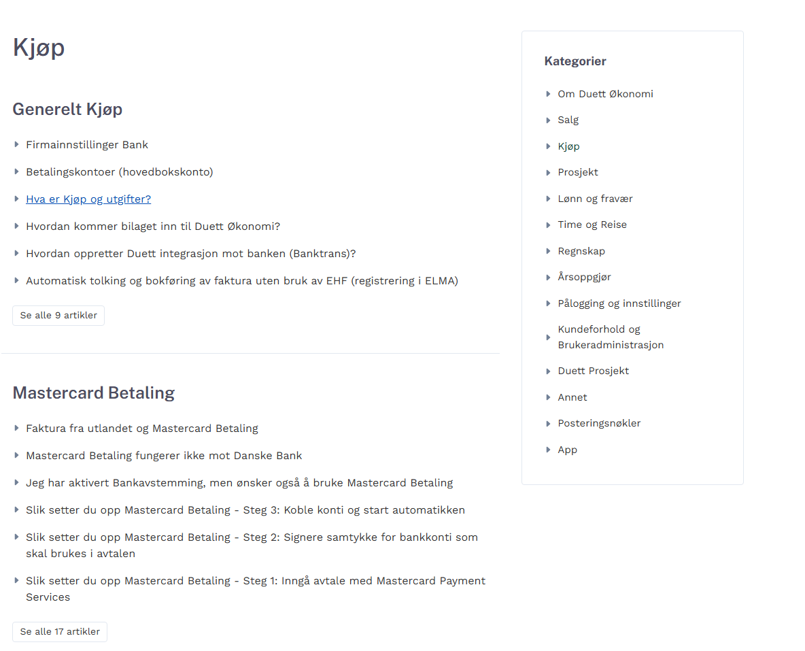Image resolution: width=805 pixels, height=651 pixels.
Task: Open the Firmainnstillinger Bank article
Action: coord(87,144)
